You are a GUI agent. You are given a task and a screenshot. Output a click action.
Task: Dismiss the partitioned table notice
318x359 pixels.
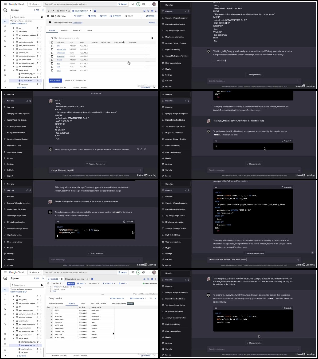(x=152, y=22)
